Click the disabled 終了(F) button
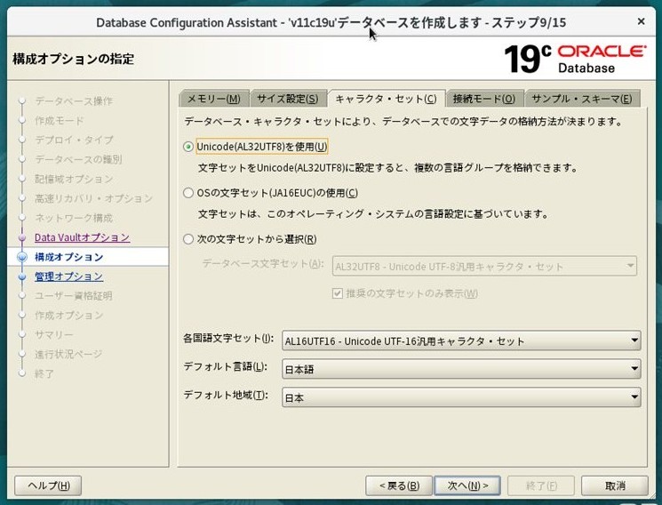This screenshot has height=505, width=662. 541,485
